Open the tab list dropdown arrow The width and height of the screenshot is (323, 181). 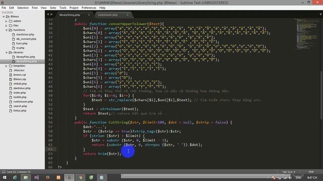point(320,15)
